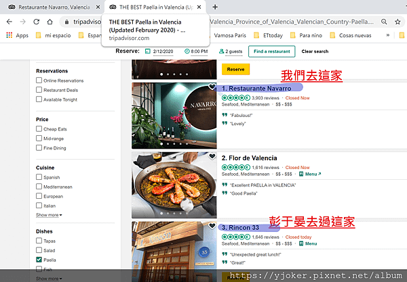Open the Restaurante Navarro 3,903 reviews link

pyautogui.click(x=265, y=98)
